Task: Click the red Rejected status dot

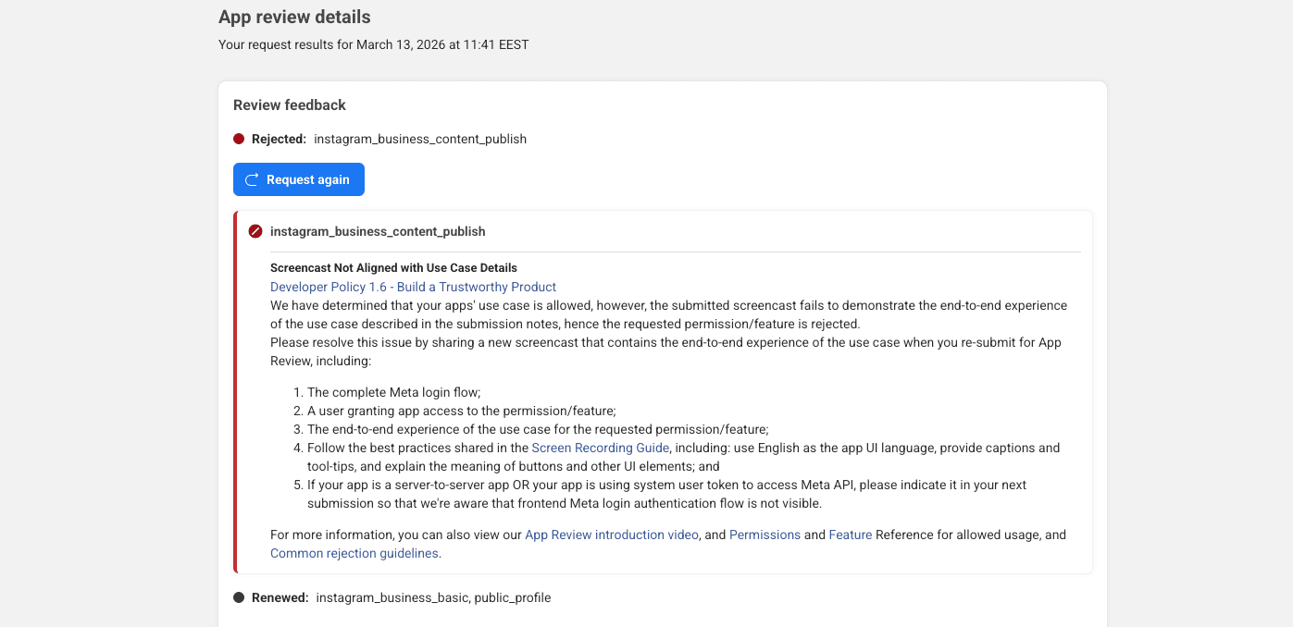Action: tap(239, 139)
